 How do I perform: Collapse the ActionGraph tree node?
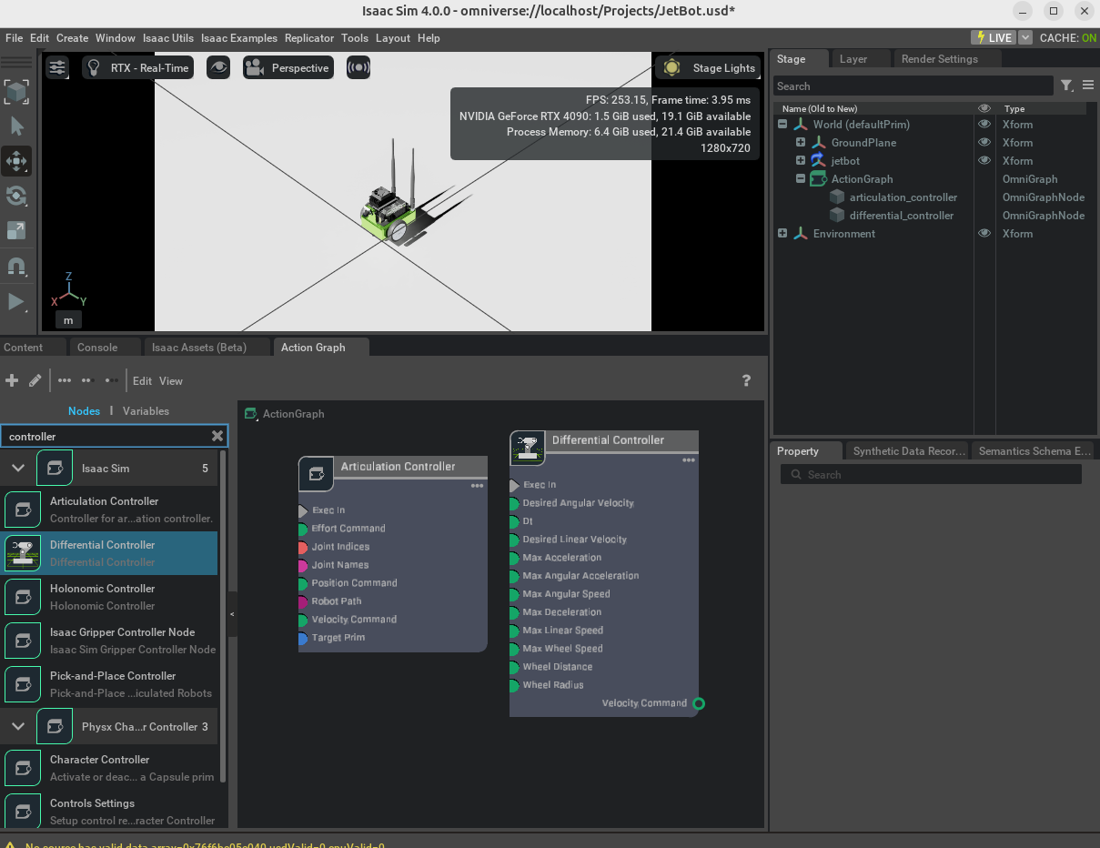coord(801,179)
